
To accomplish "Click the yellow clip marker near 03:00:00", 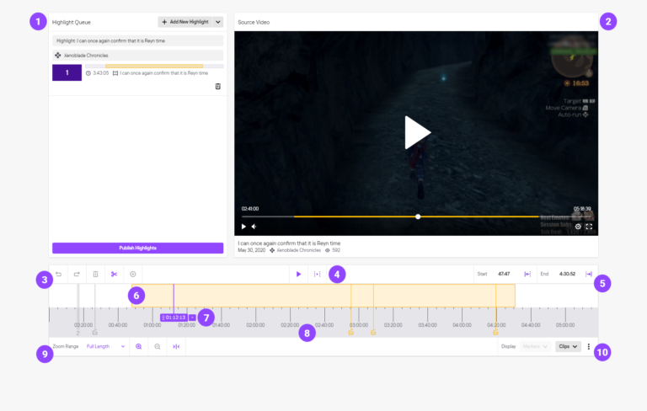I will click(350, 332).
